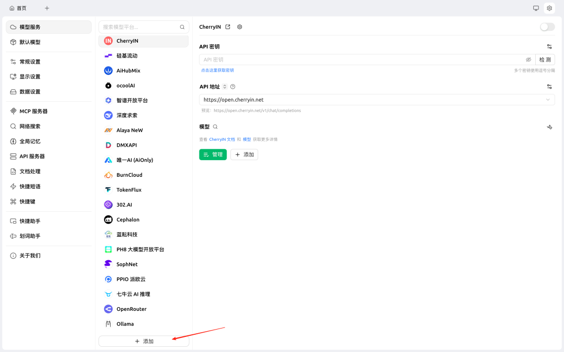Viewport: 564px width, 352px height.
Task: Open 显示设置 settings
Action: pyautogui.click(x=49, y=77)
